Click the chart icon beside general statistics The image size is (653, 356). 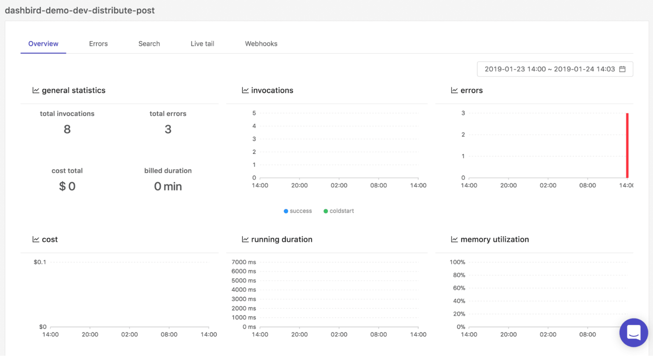coord(35,90)
